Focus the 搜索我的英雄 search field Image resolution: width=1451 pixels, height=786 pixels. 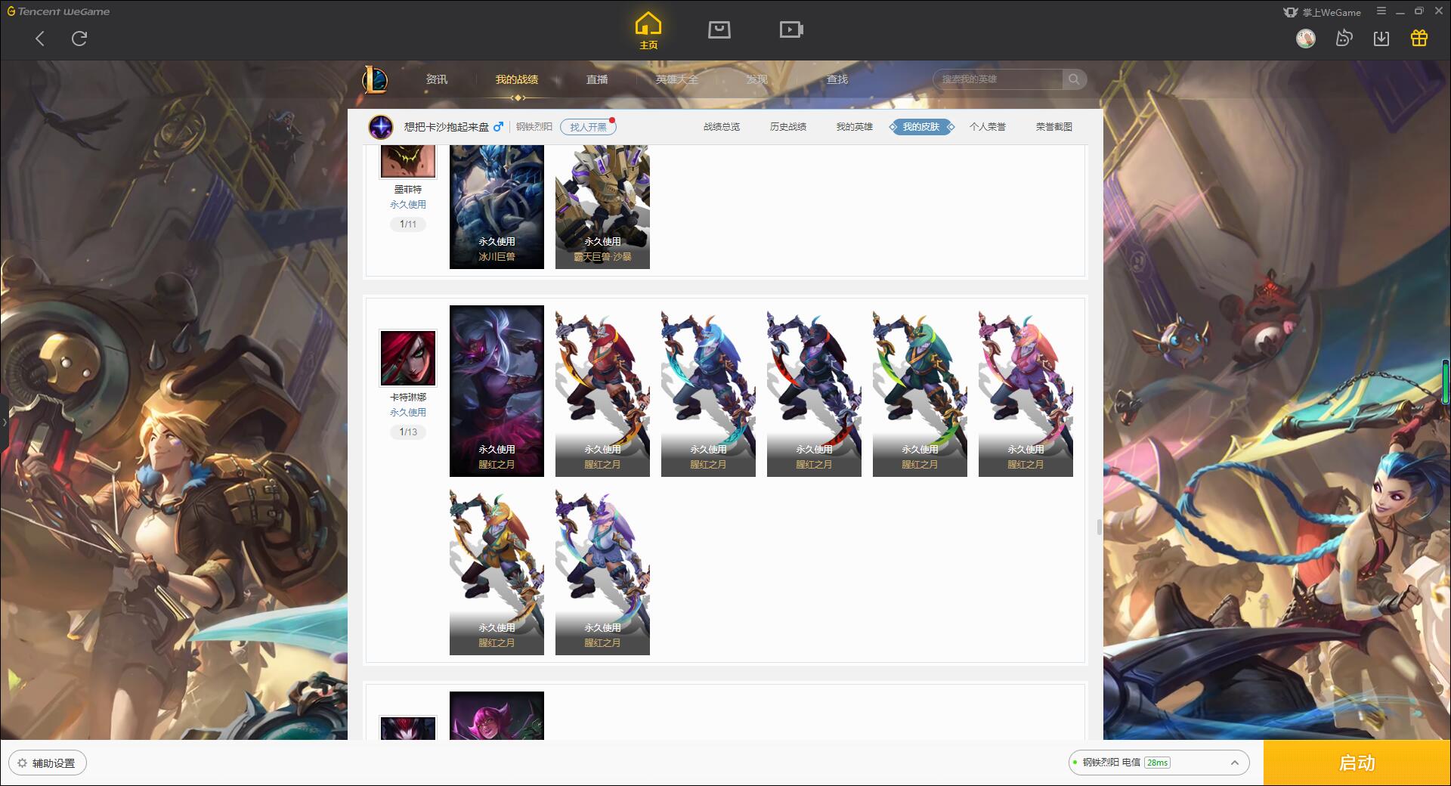tap(998, 79)
